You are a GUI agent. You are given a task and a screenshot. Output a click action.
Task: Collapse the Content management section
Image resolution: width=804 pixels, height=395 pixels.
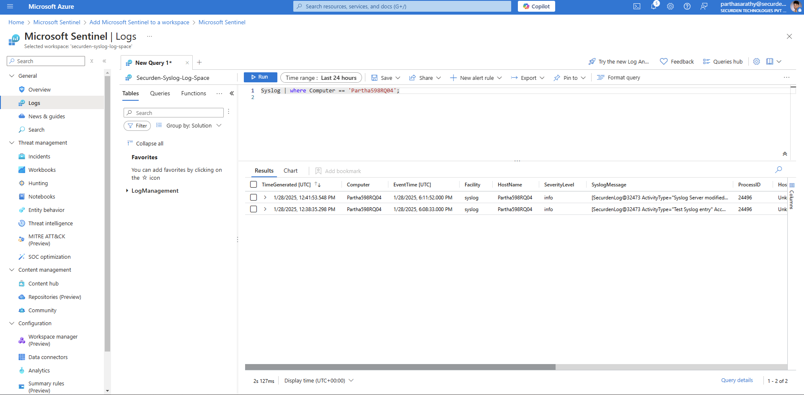tap(12, 270)
